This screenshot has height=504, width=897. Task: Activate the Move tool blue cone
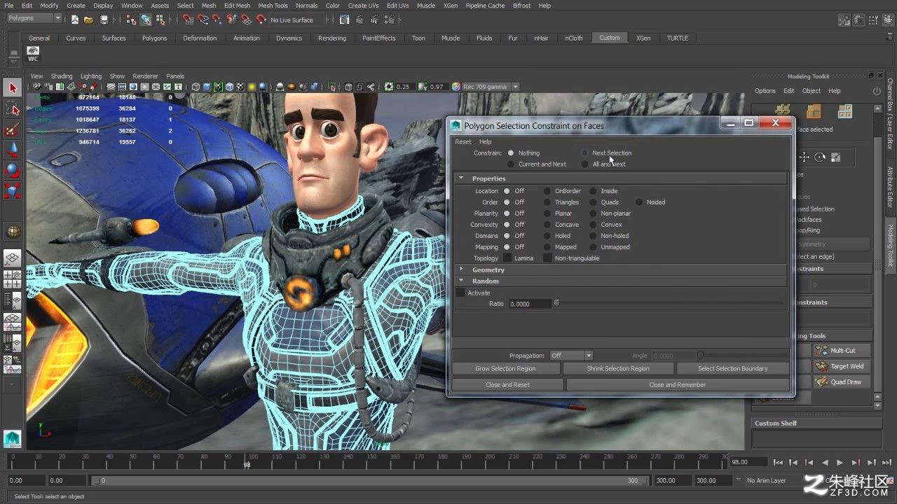[12, 150]
